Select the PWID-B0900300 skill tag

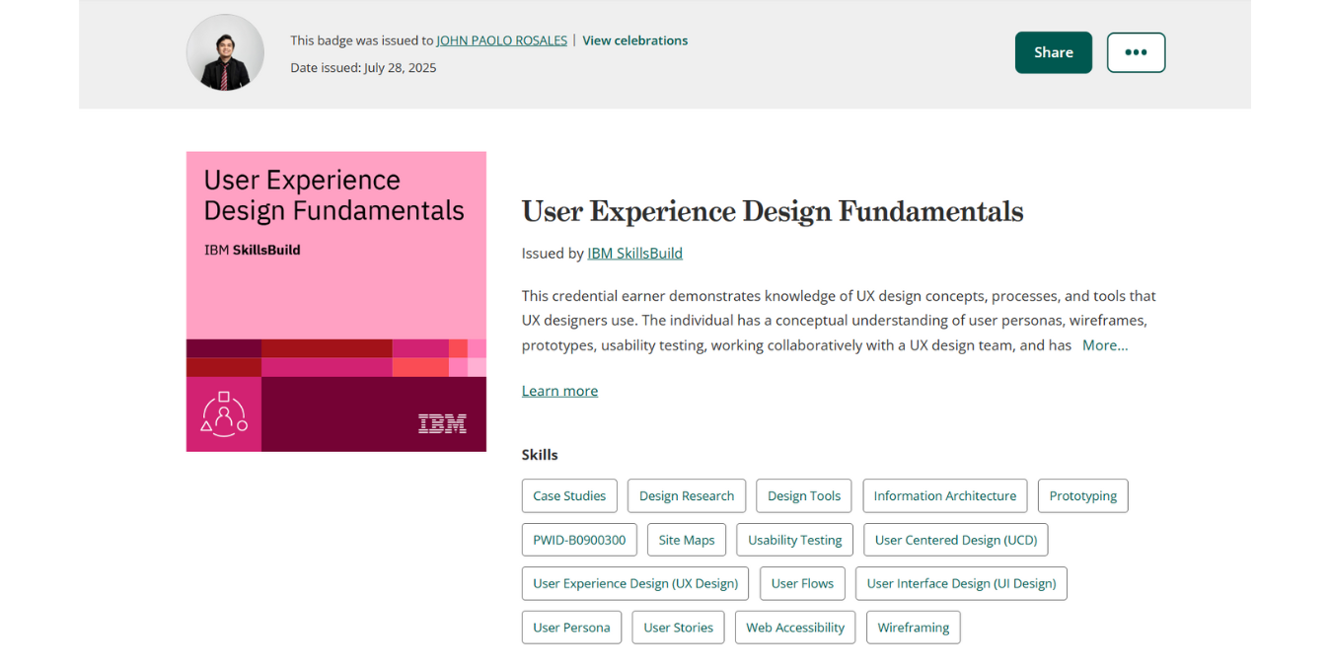pos(579,540)
